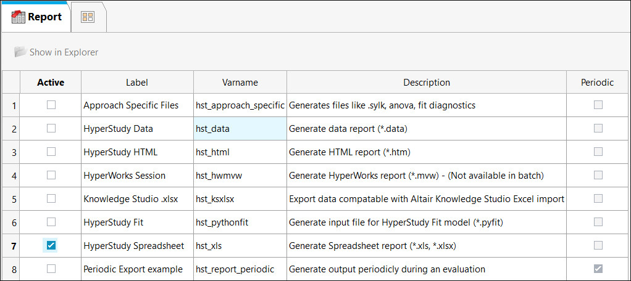The width and height of the screenshot is (631, 281).
Task: Click the 'hst_ksxlsx' varname cell
Action: [240, 198]
